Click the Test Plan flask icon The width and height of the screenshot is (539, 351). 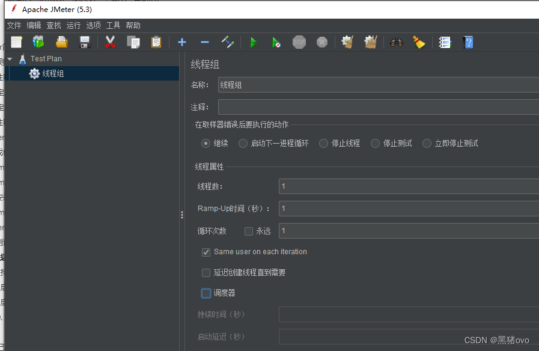pos(23,59)
